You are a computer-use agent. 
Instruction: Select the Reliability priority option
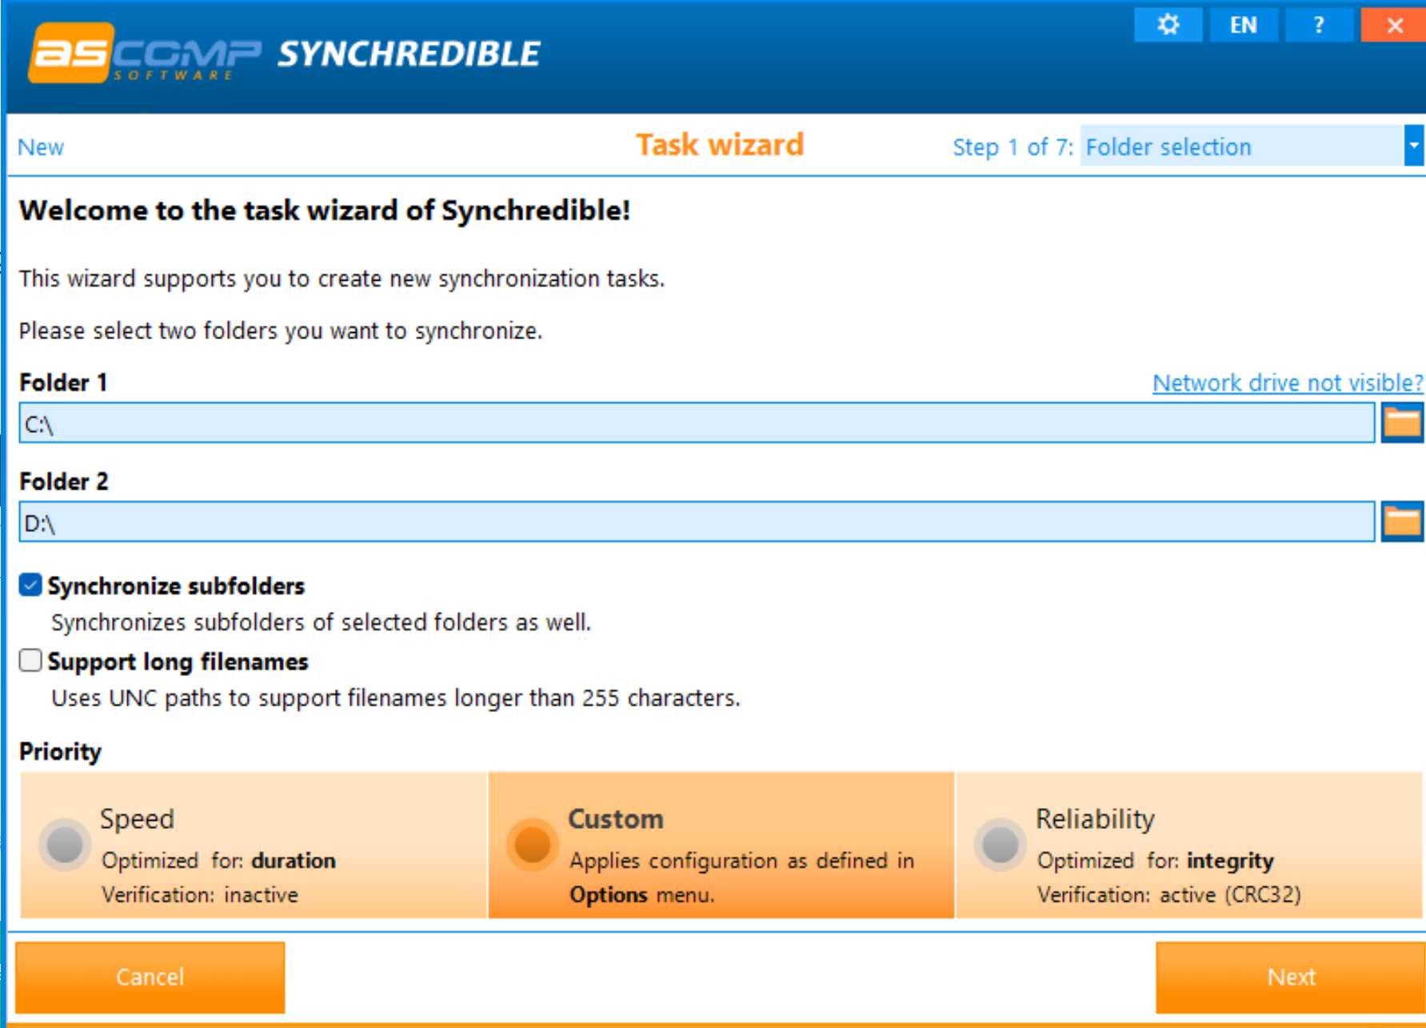(x=1189, y=846)
